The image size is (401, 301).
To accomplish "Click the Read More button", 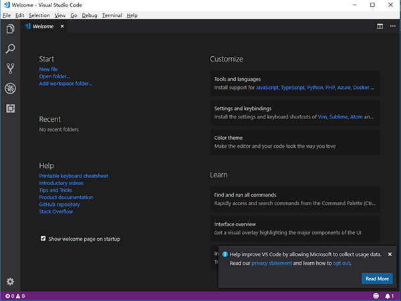I will pyautogui.click(x=377, y=278).
